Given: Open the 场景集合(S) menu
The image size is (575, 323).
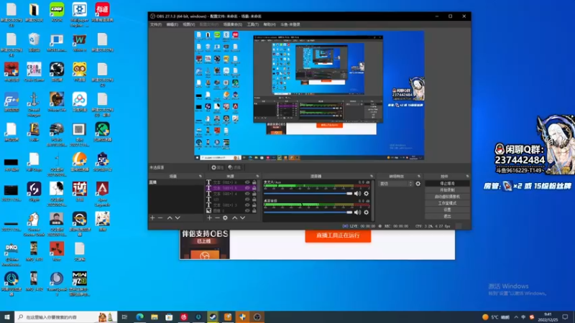Looking at the screenshot, I should 232,24.
